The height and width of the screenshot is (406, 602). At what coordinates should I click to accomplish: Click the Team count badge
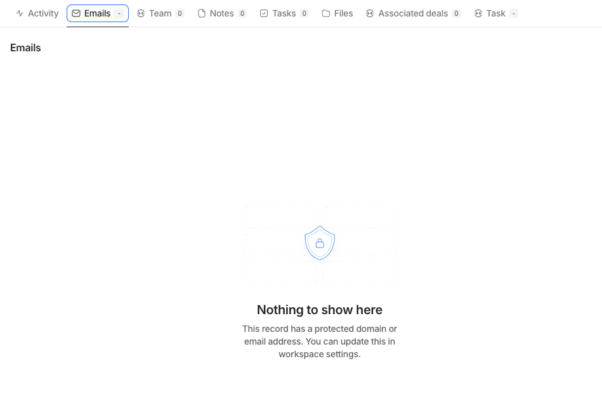click(180, 13)
